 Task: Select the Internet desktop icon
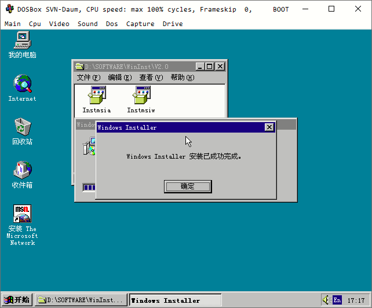tap(22, 88)
